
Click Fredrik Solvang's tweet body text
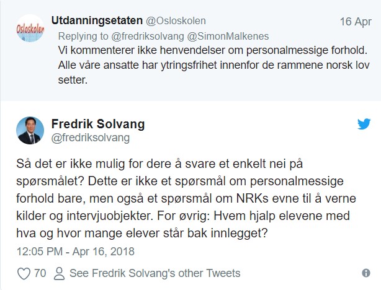tap(186, 199)
